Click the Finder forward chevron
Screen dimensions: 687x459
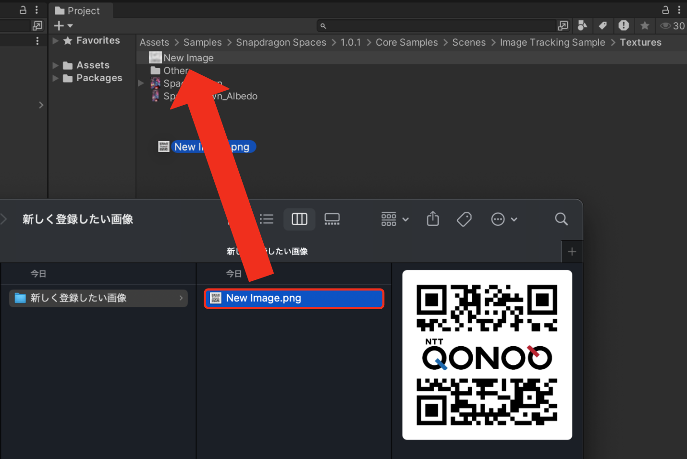(x=4, y=219)
